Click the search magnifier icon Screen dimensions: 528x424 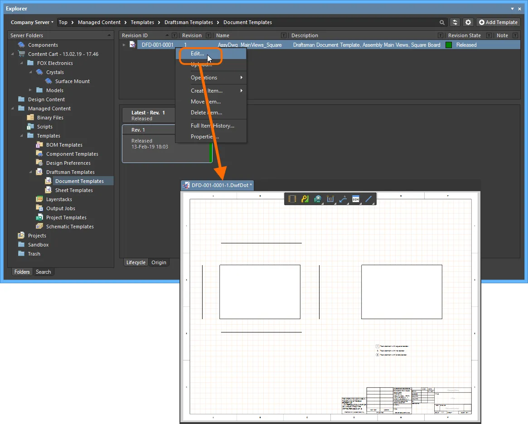(442, 22)
